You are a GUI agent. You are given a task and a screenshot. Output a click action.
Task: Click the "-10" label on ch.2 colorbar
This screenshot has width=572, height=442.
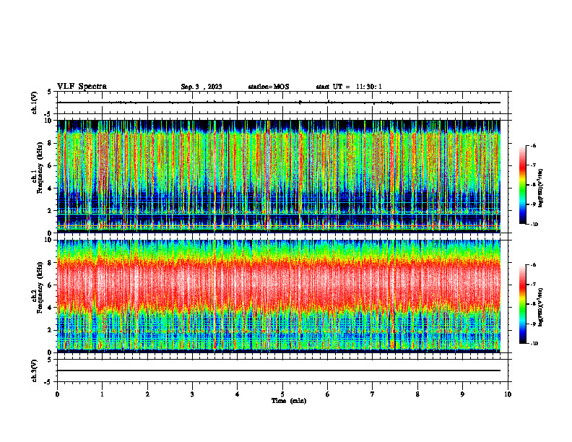[x=533, y=343]
